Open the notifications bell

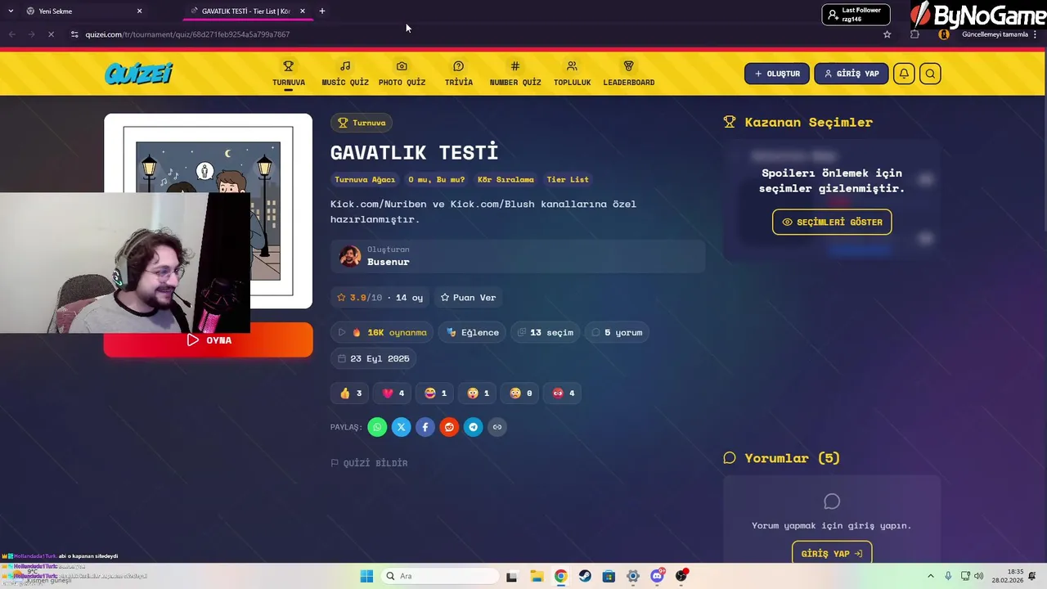[904, 74]
